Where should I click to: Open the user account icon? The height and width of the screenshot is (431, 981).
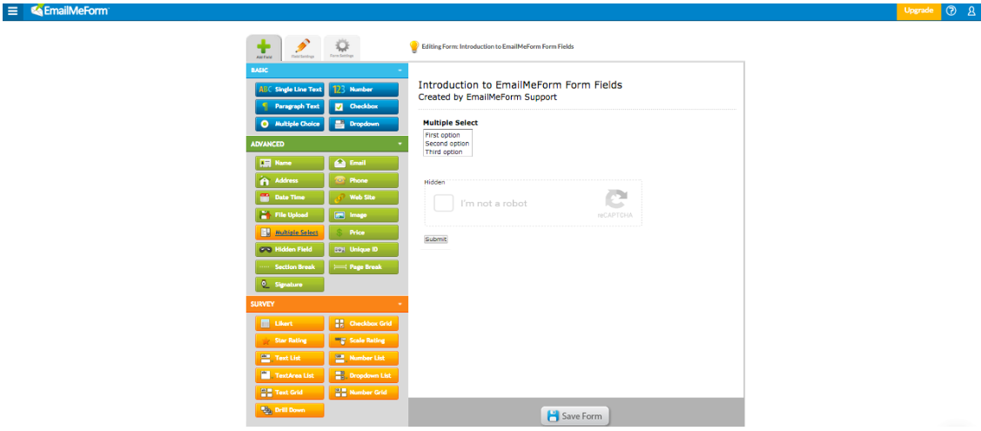point(971,10)
